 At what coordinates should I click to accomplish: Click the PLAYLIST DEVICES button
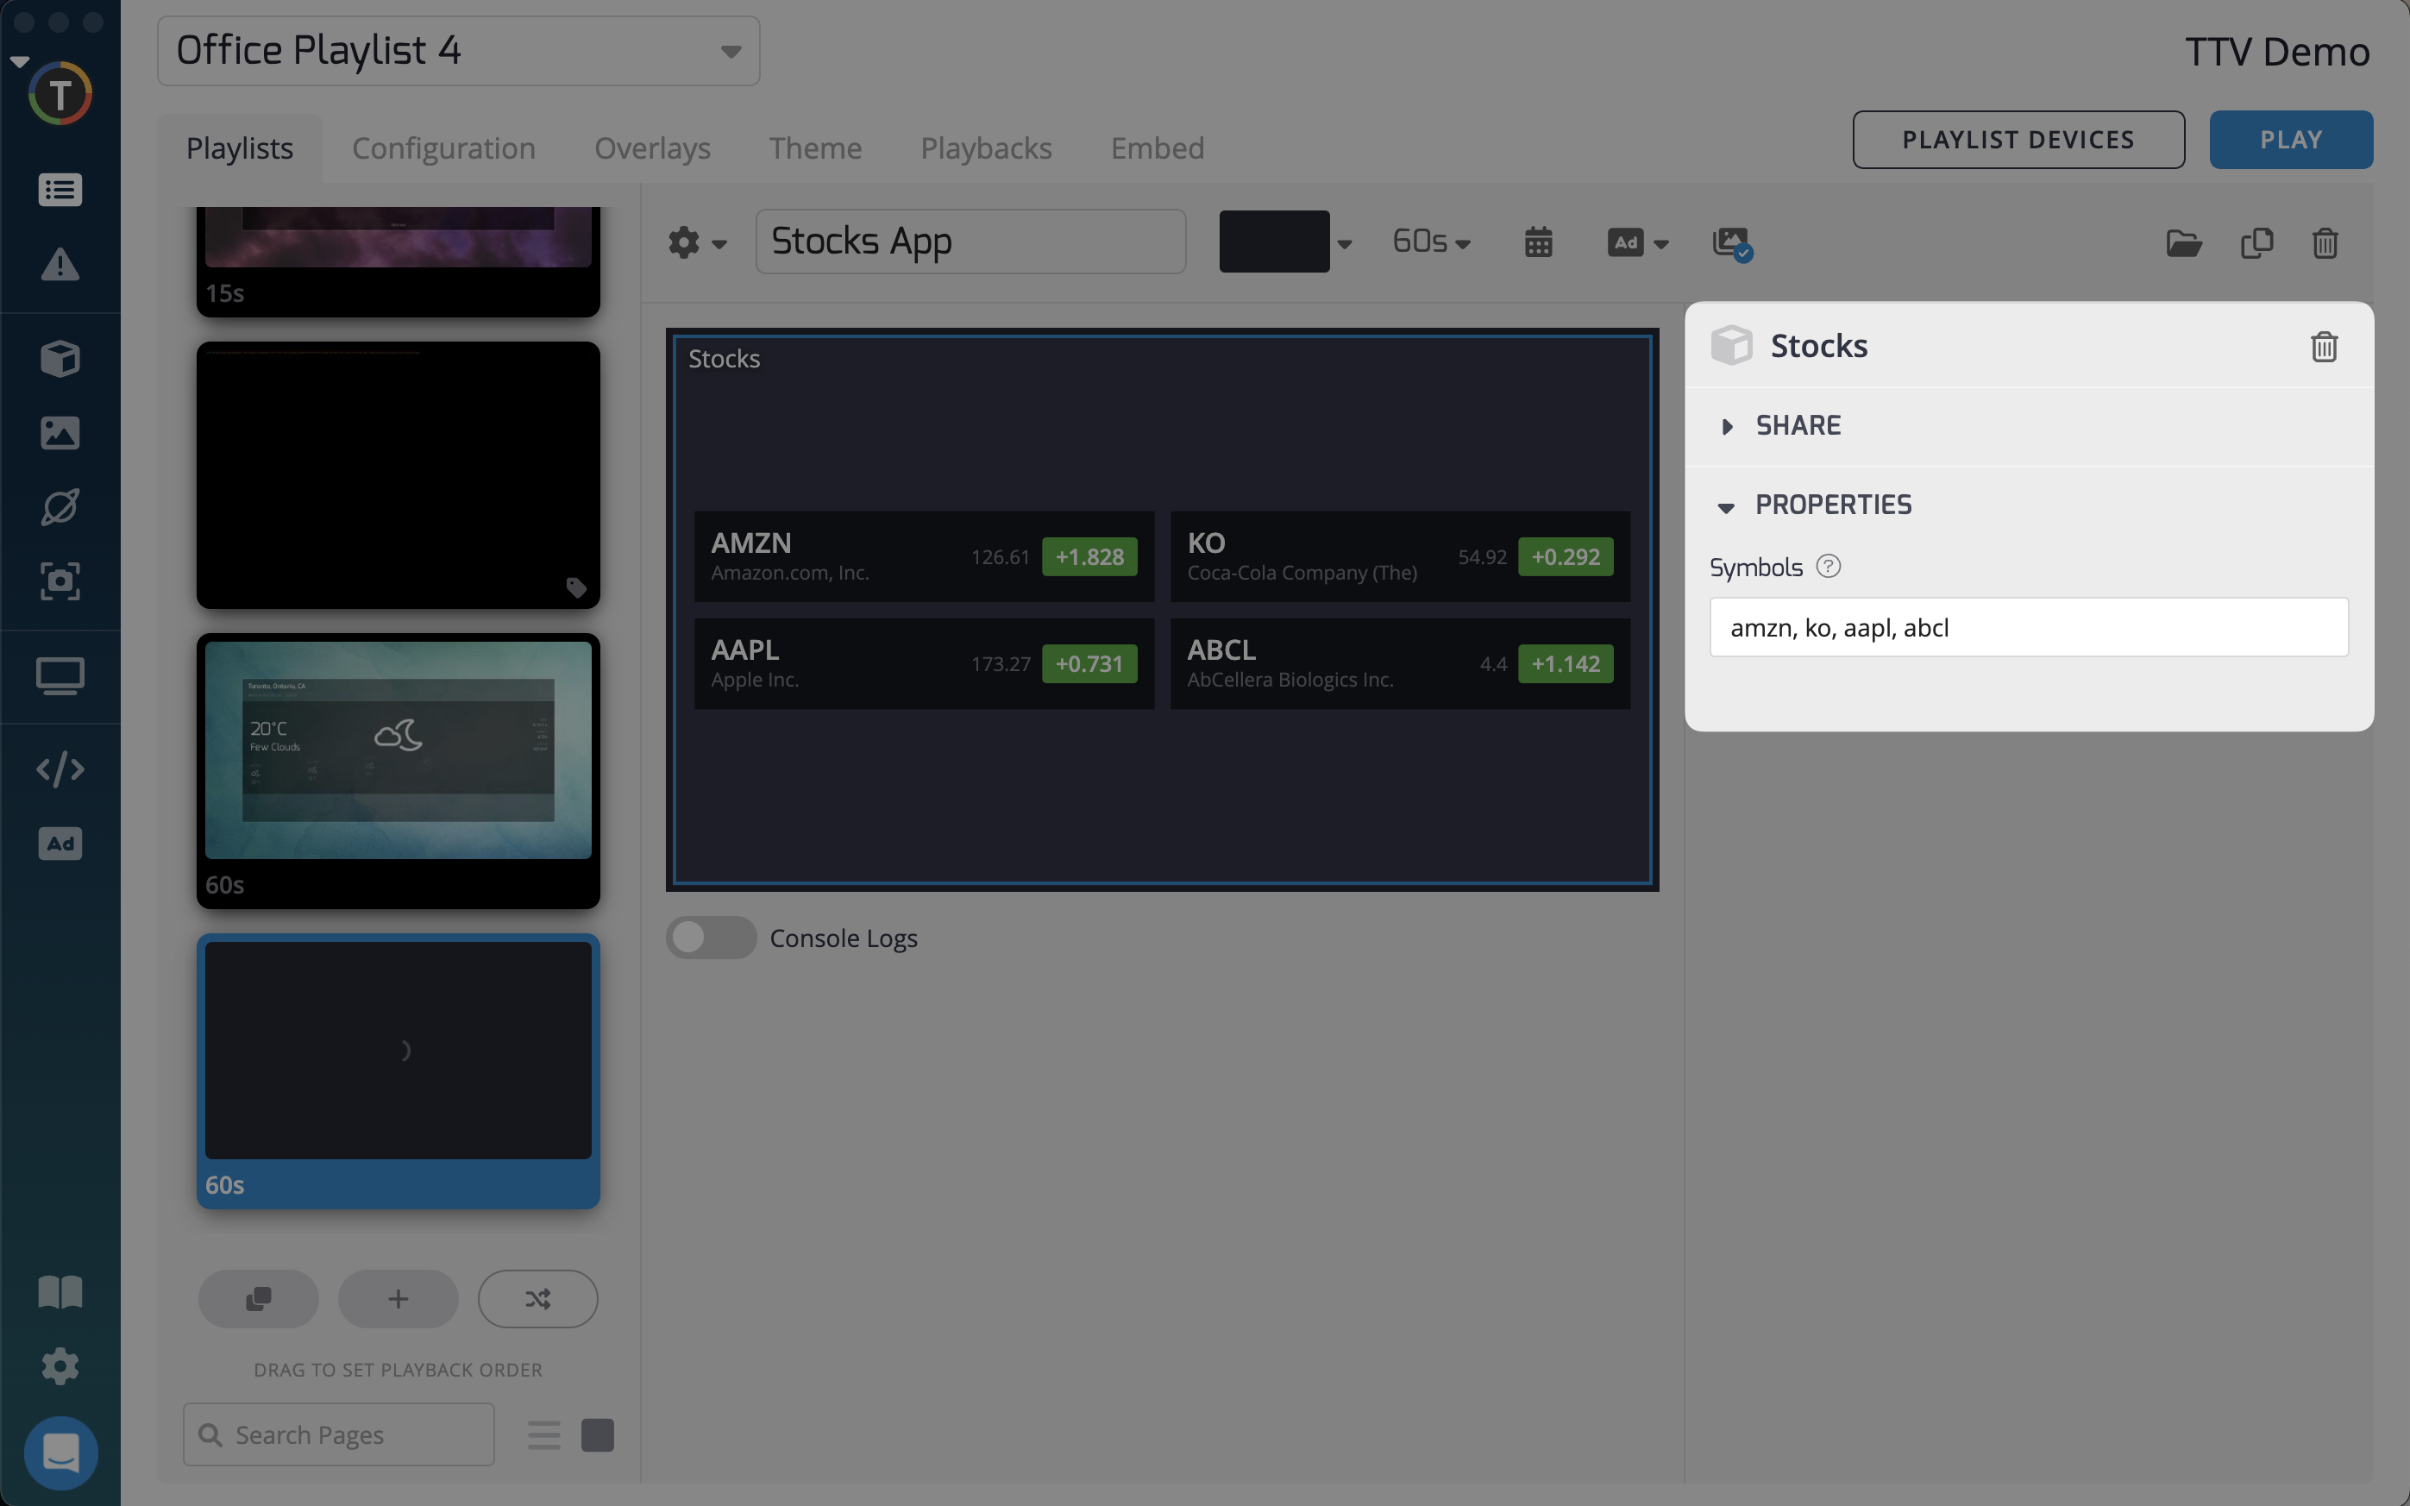coord(2018,140)
